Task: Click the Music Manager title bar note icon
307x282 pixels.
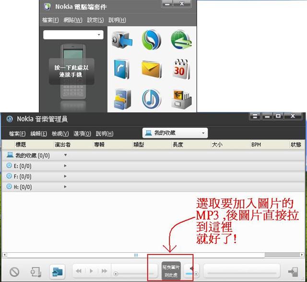Action: [x=9, y=119]
